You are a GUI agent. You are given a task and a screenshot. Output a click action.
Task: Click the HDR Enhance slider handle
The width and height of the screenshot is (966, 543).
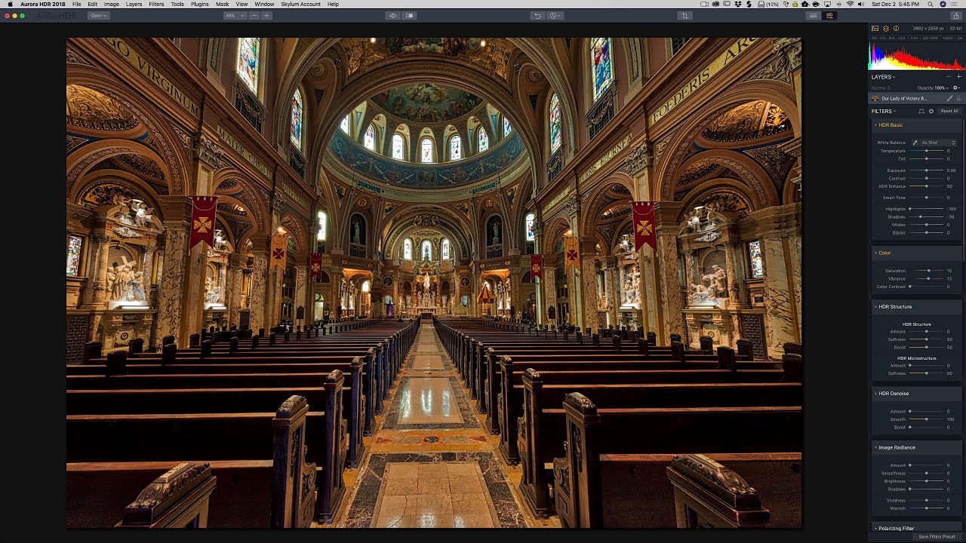pos(927,186)
